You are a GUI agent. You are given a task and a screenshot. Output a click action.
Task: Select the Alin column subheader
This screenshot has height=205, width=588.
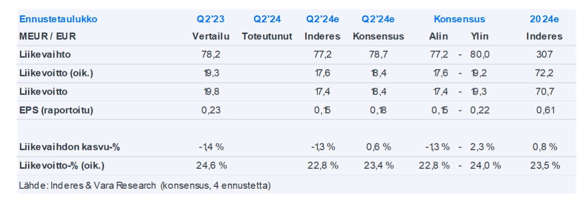438,36
